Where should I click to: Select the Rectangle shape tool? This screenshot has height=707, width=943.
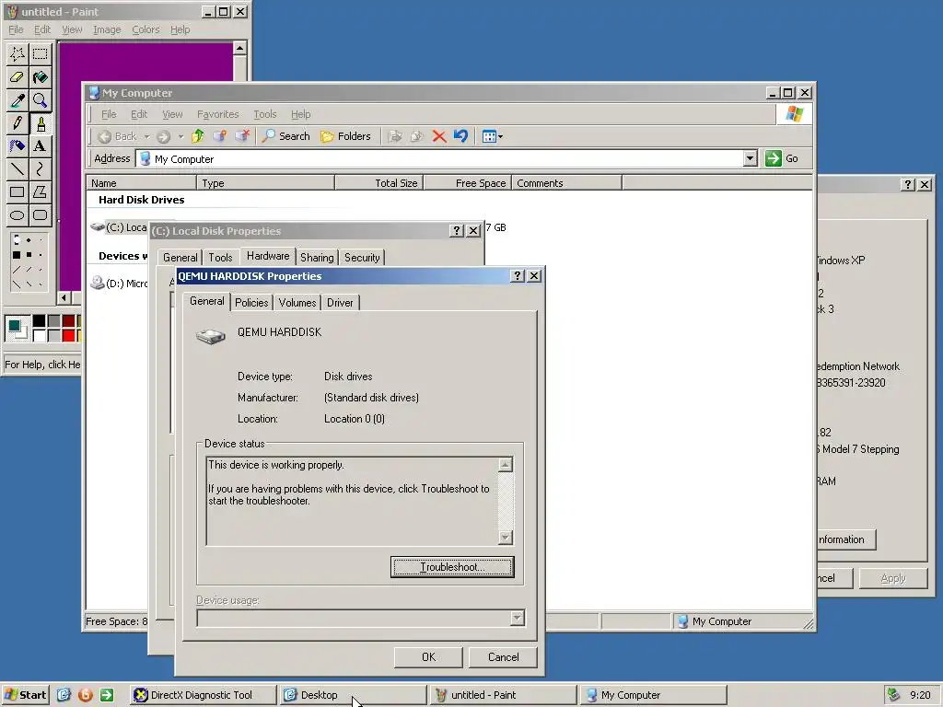17,192
